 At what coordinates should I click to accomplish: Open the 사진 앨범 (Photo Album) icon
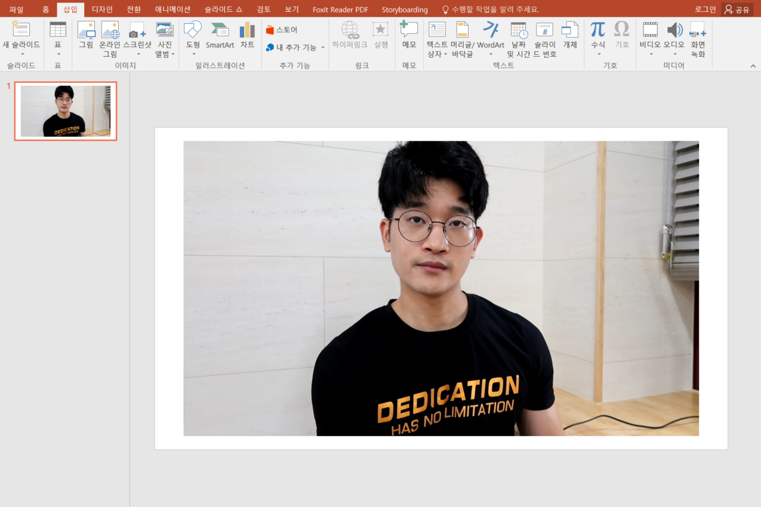(x=164, y=30)
